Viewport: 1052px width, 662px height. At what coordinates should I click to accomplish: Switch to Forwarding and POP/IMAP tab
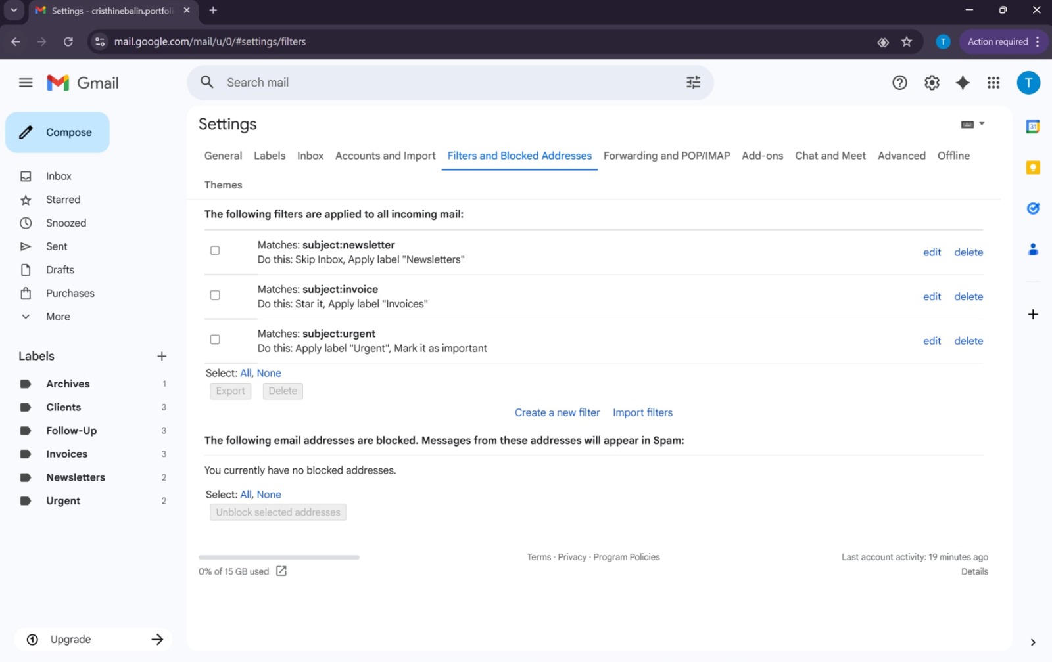pos(667,156)
